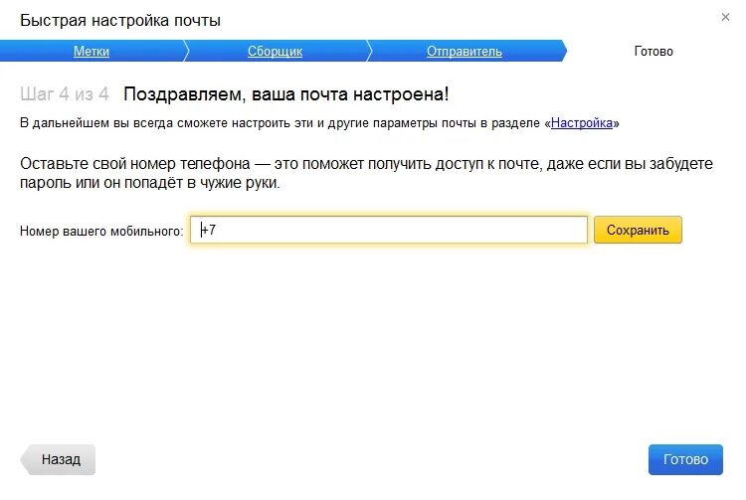This screenshot has height=500, width=746.
Task: Click the heading Поздравляем, ваша почта настроена!
Action: pos(285,94)
